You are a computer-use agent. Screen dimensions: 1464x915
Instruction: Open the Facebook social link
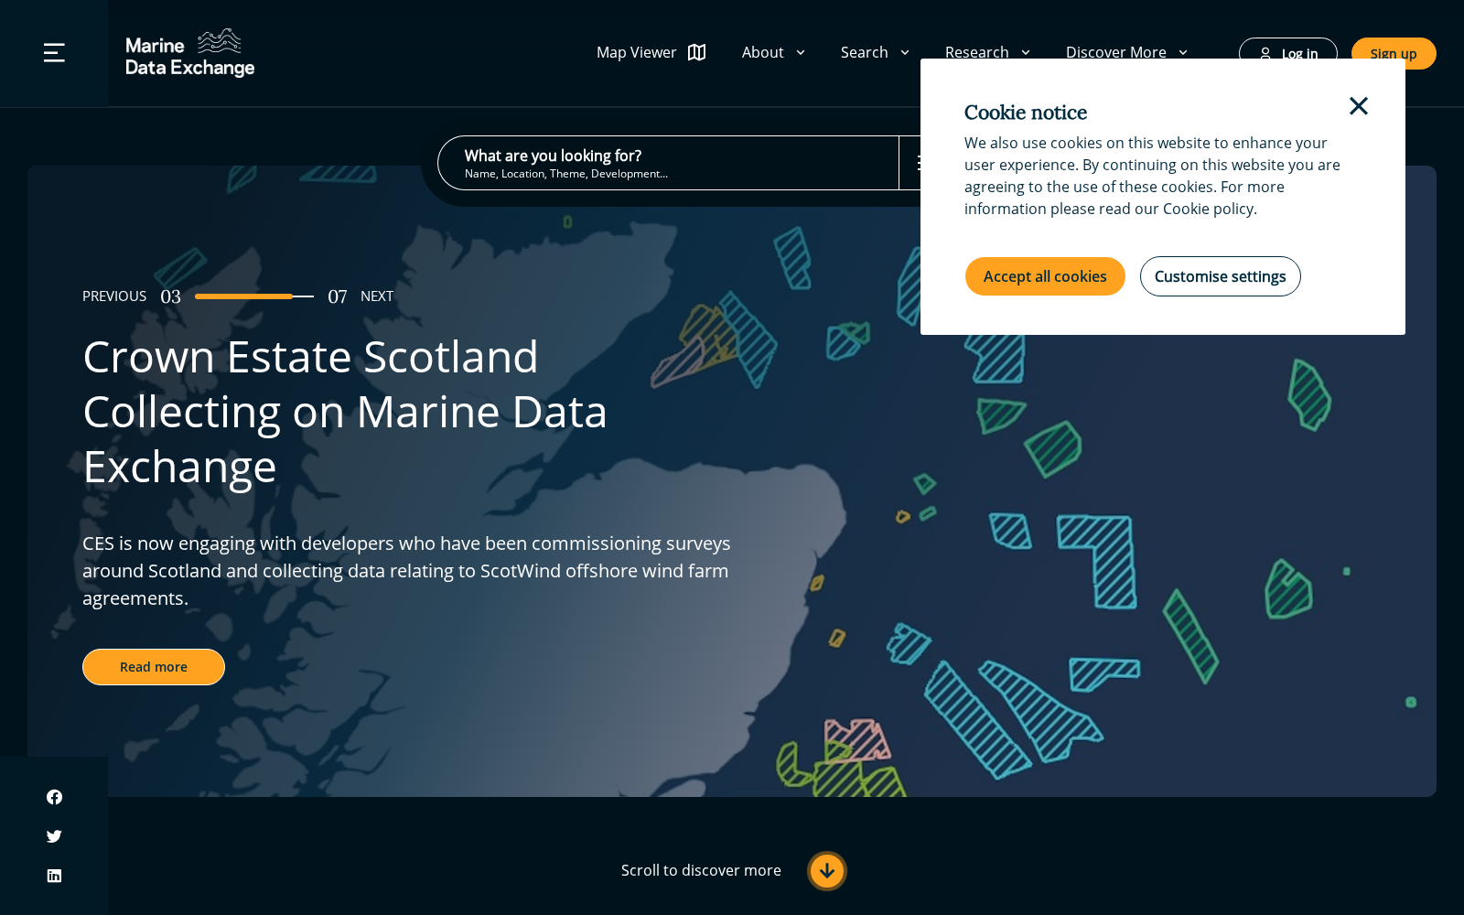[x=54, y=797]
